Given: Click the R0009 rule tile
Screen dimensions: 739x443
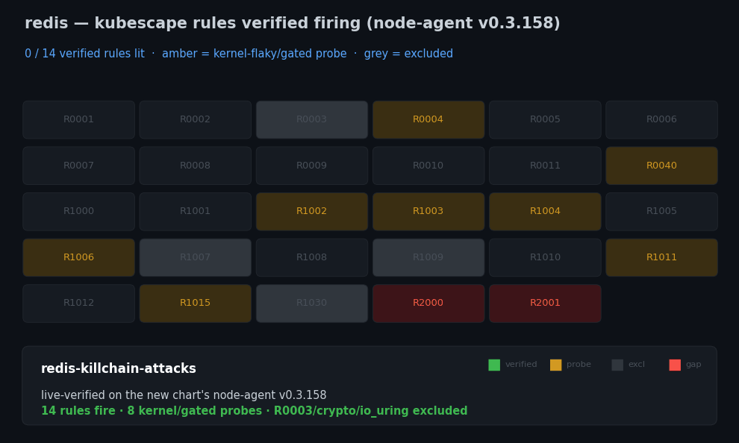Looking at the screenshot, I should (x=311, y=166).
